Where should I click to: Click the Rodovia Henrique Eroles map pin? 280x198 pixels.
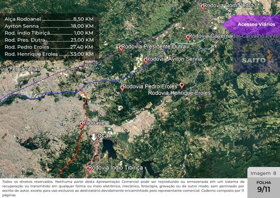pos(182,86)
